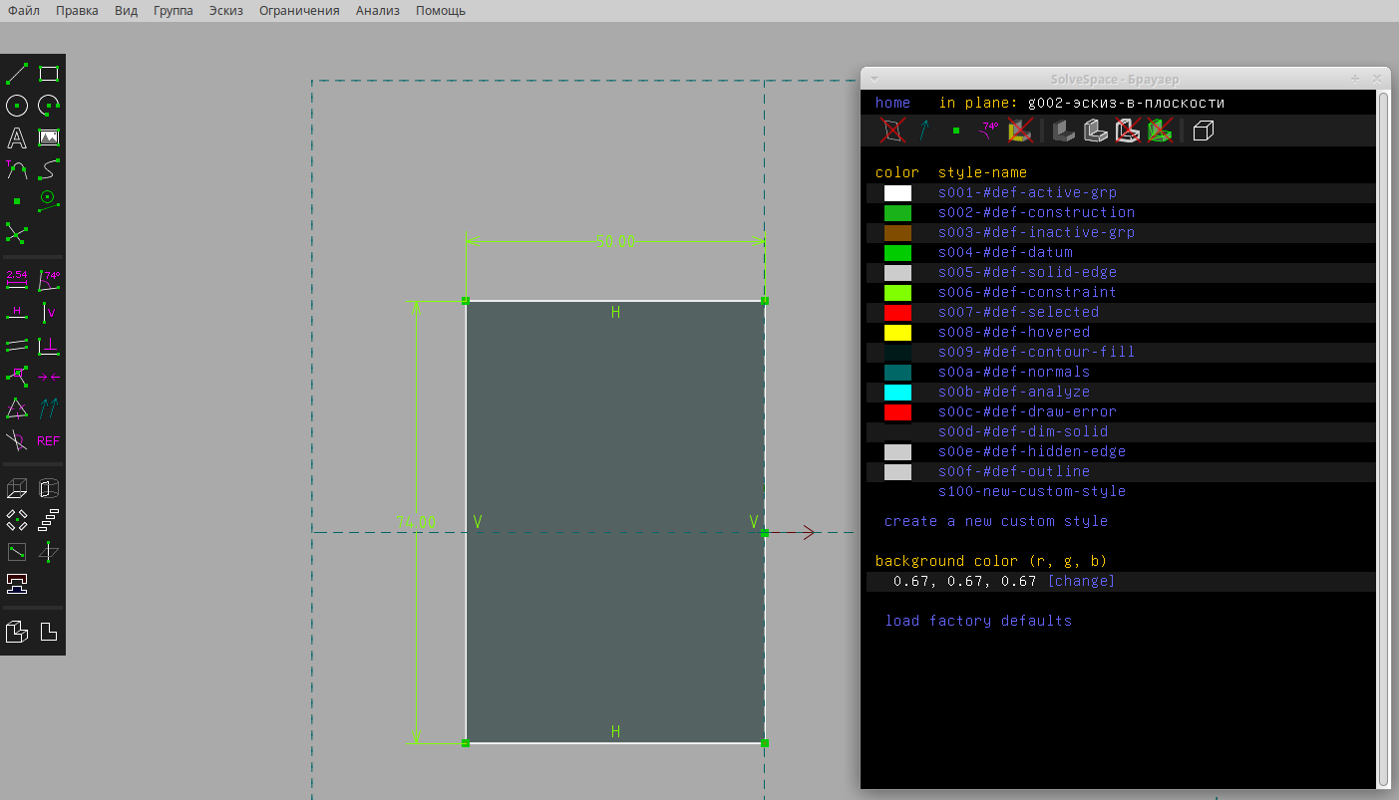The width and height of the screenshot is (1399, 800).
Task: Go to home in Browser window
Action: coord(892,103)
